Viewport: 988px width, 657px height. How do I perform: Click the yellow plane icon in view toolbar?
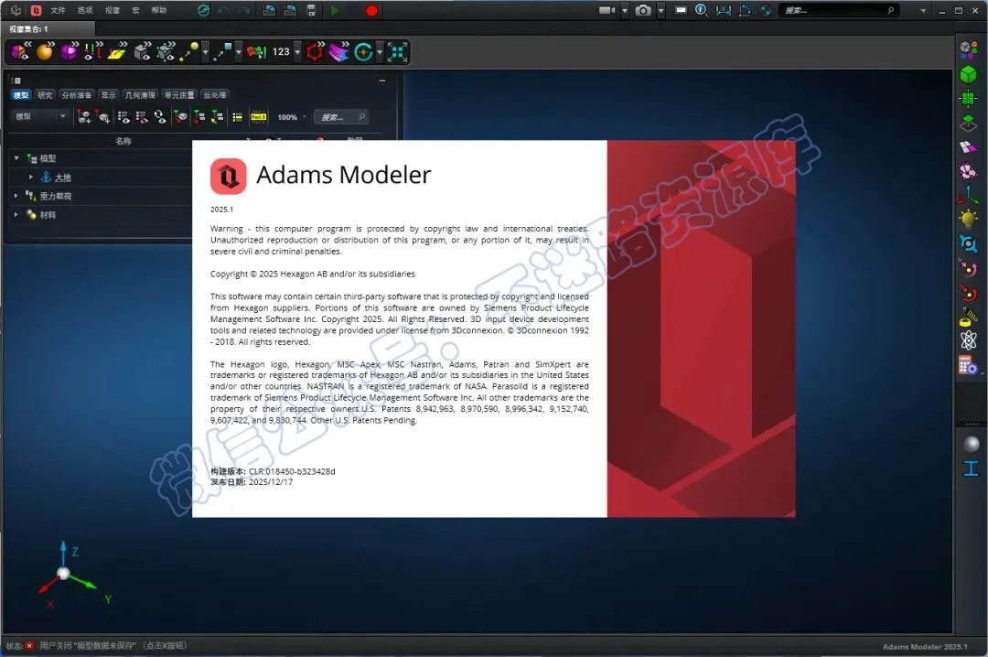click(x=117, y=52)
